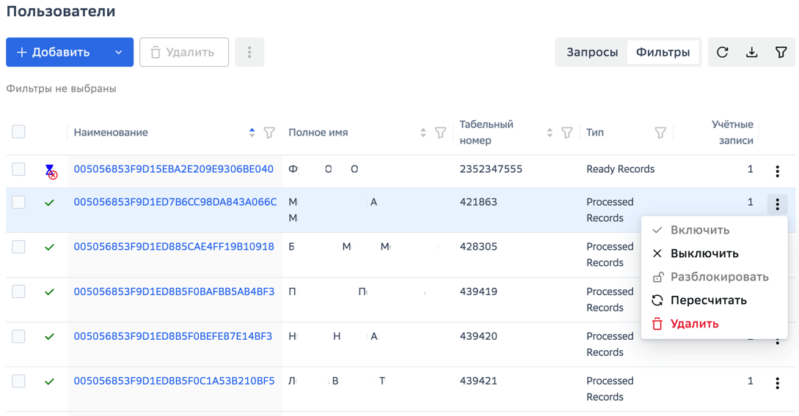Viewport: 799px width, 416px height.
Task: Open row menu for record 439421
Action: [777, 383]
